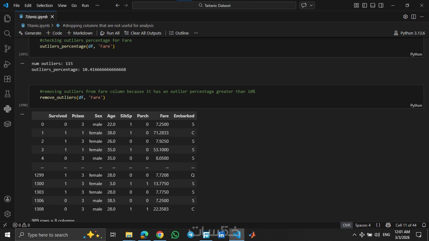Image resolution: width=429 pixels, height=241 pixels.
Task: Run All notebook cells
Action: point(110,33)
